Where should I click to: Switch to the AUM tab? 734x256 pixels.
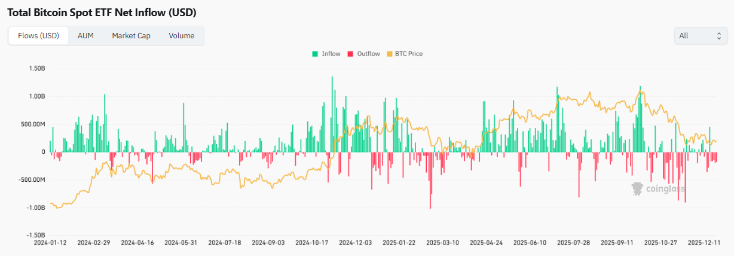point(85,36)
